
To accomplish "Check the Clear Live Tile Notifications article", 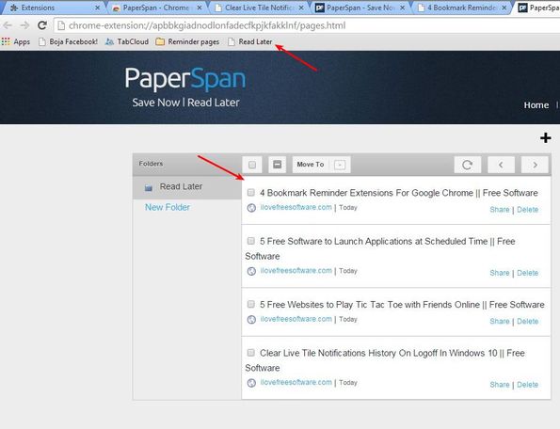I will tap(251, 353).
